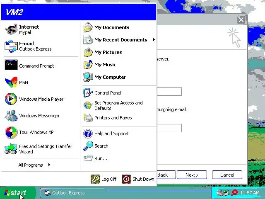This screenshot has width=265, height=199.
Task: Click the All Programs label
Action: (x=31, y=165)
